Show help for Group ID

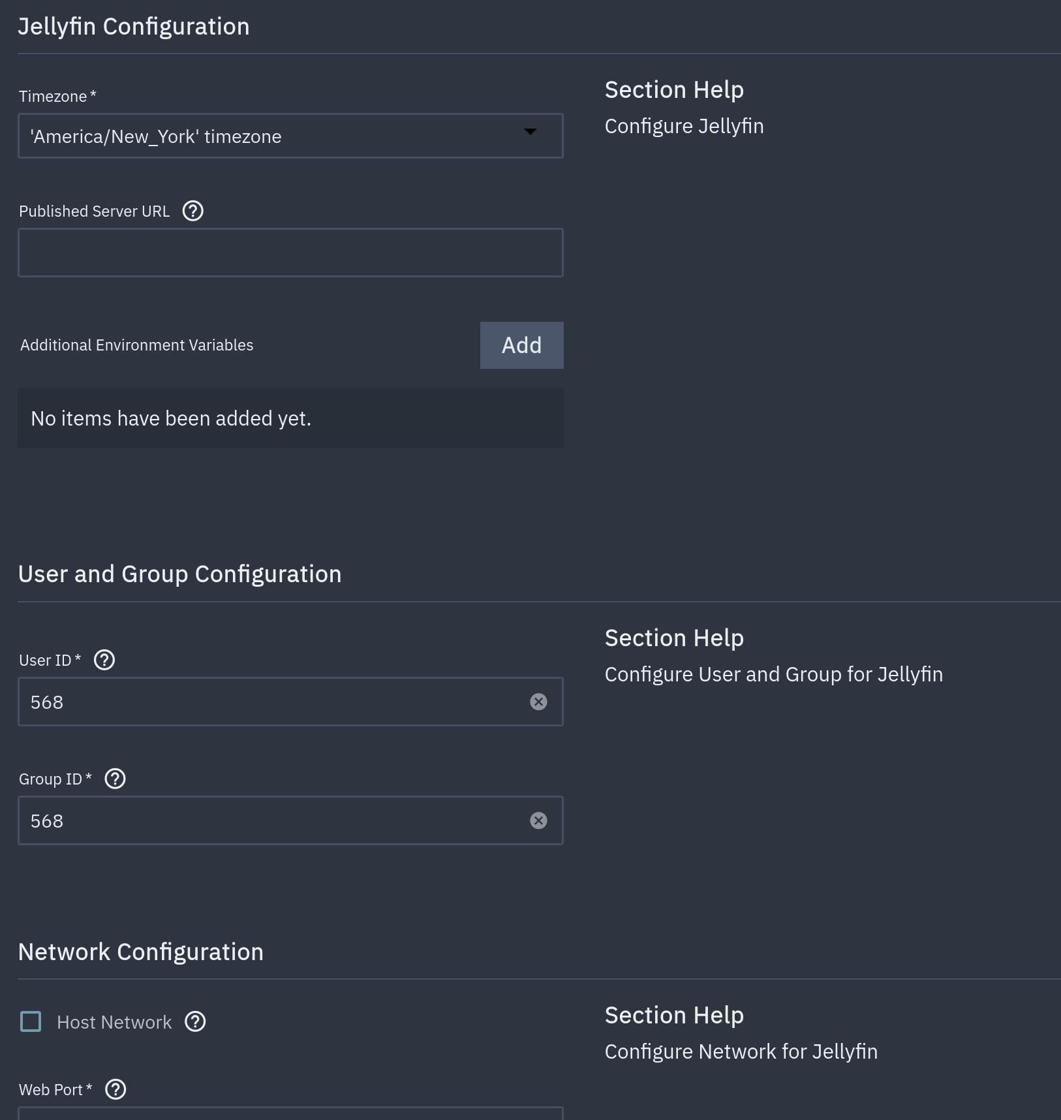tap(115, 779)
